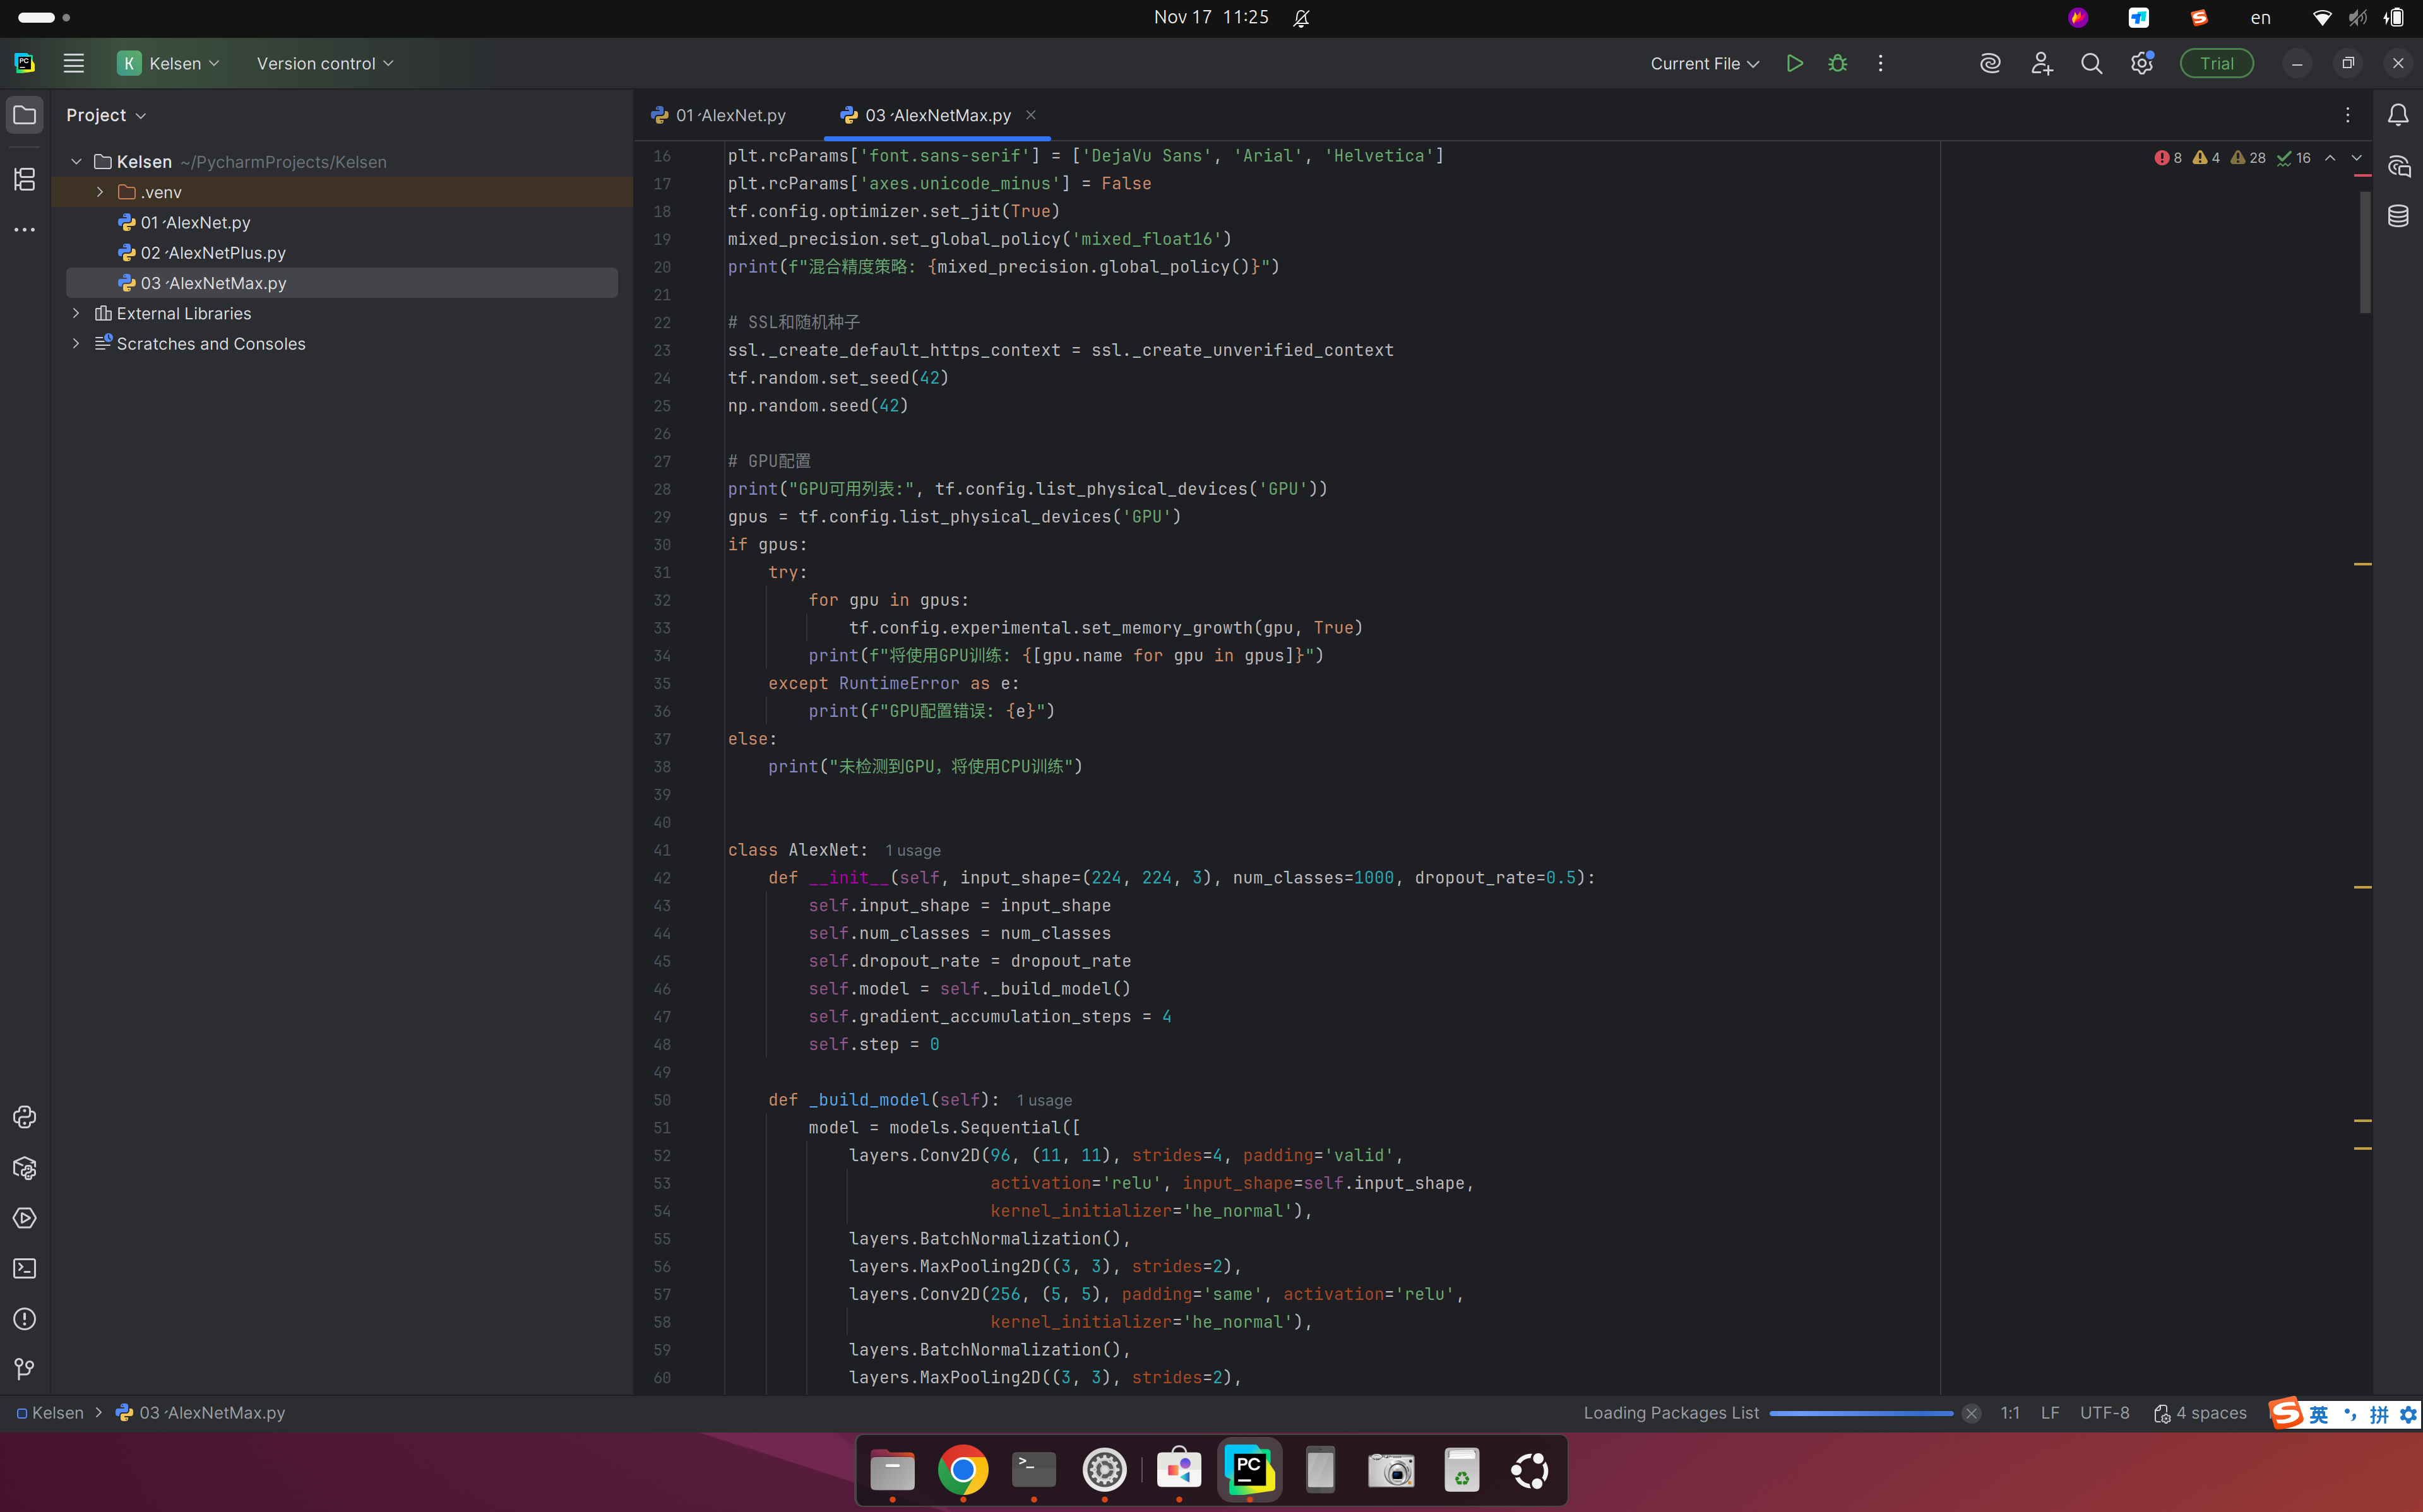This screenshot has height=1512, width=2423.
Task: Open 02·AlexNetPlus.py in project tree
Action: [x=212, y=252]
